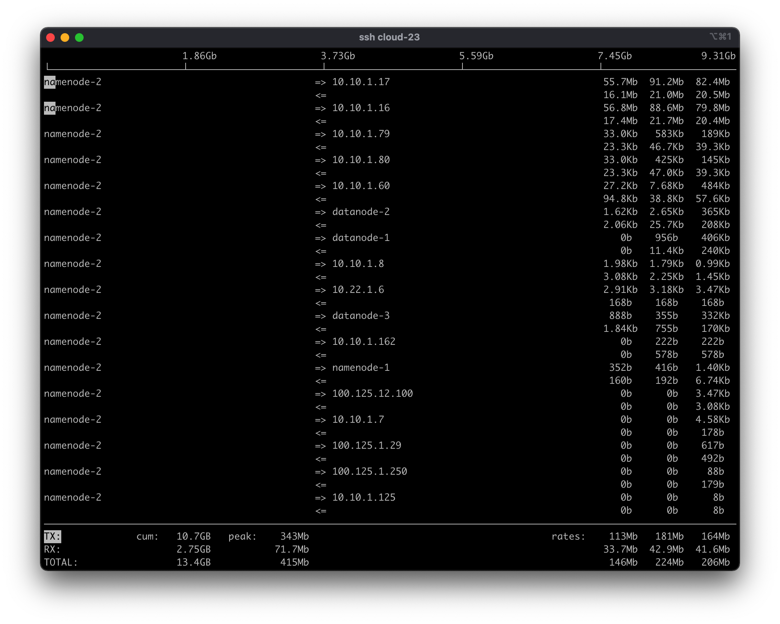780x624 pixels.
Task: Click the red close window button
Action: click(51, 38)
